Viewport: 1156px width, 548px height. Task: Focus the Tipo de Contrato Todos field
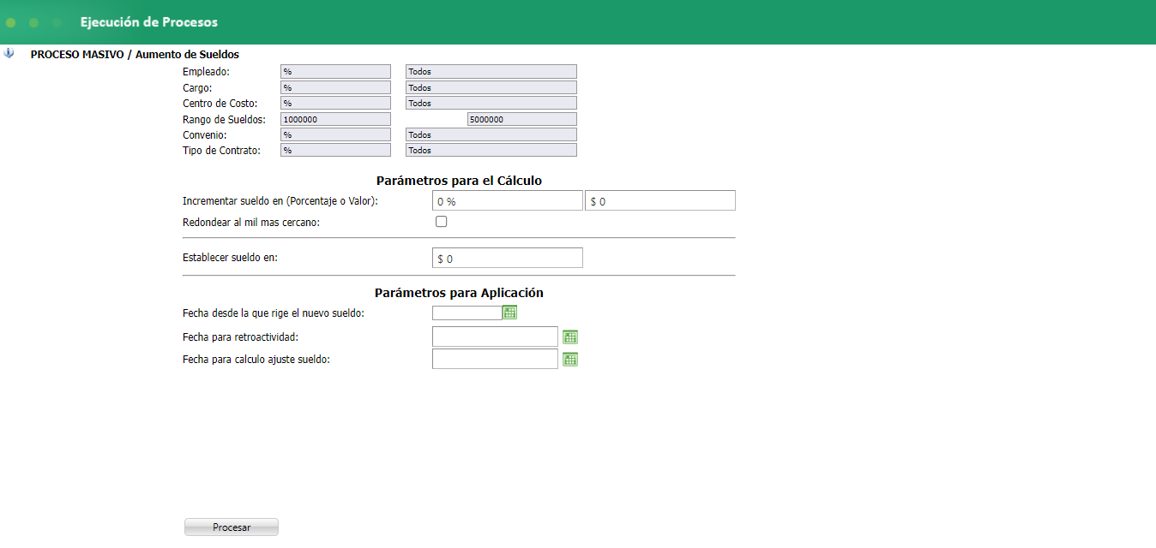click(x=491, y=150)
